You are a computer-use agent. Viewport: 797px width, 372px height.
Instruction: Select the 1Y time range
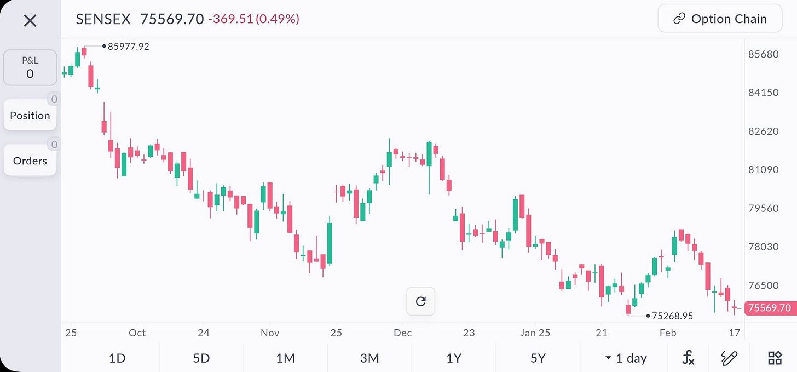coord(454,358)
